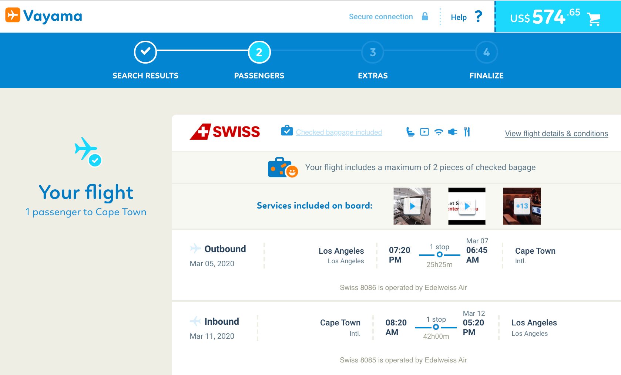Click outbound duration 25h25m
This screenshot has width=621, height=375.
[x=439, y=264]
